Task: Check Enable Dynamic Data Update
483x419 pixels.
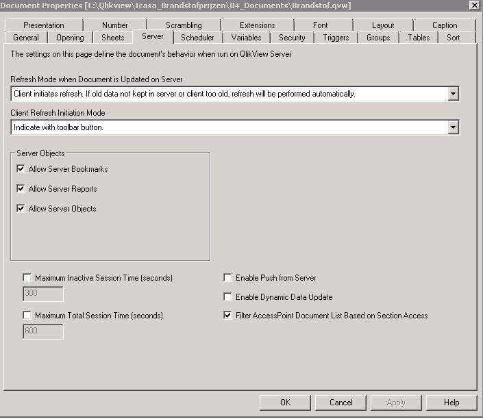Action: coord(227,296)
